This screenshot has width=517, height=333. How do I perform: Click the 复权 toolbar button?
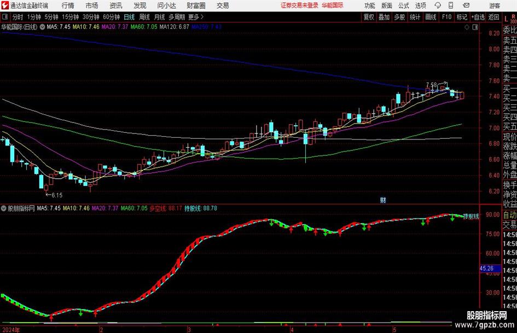click(369, 17)
